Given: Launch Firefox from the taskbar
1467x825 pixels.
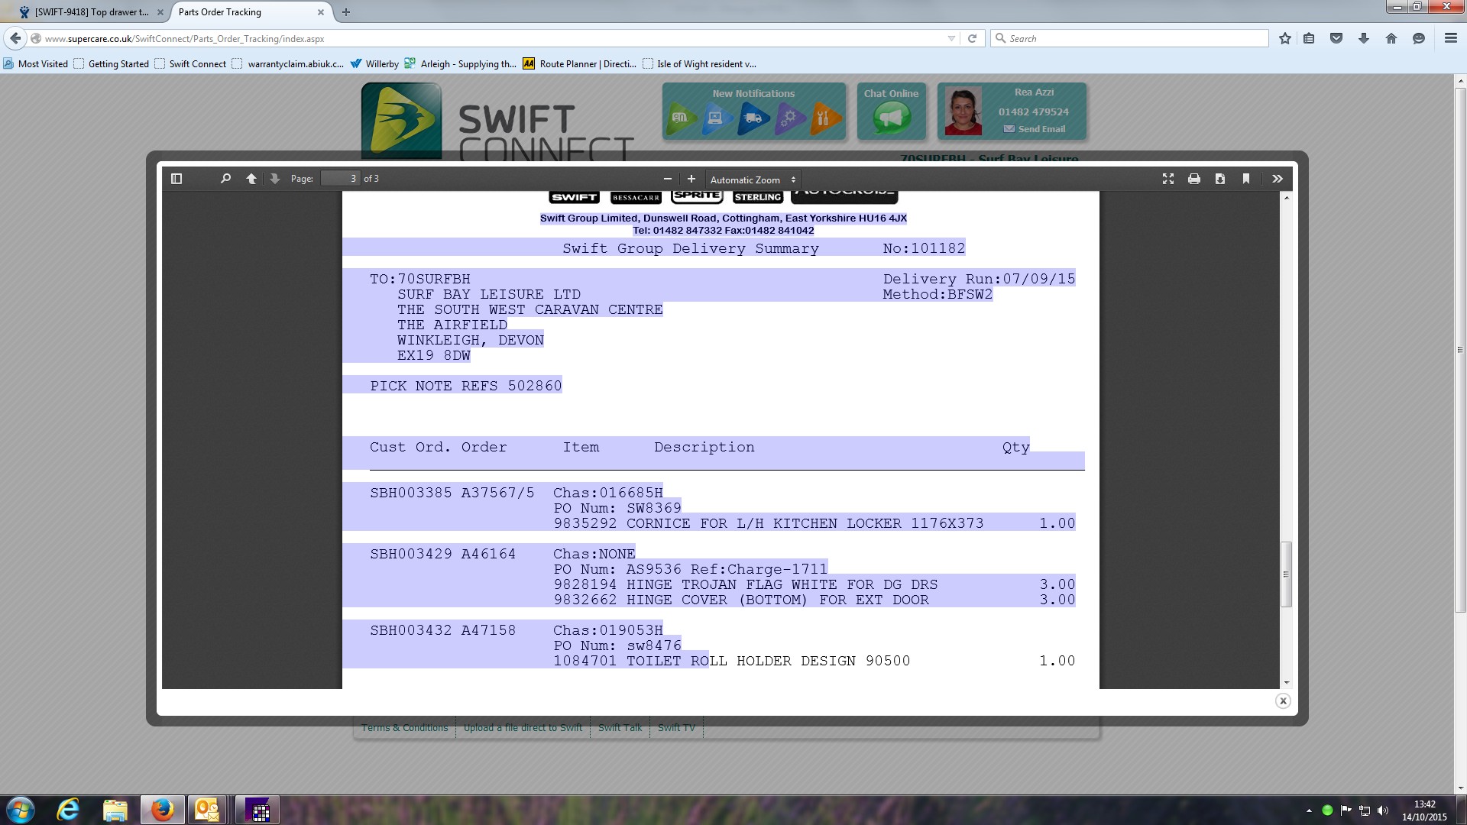Looking at the screenshot, I should pos(161,810).
